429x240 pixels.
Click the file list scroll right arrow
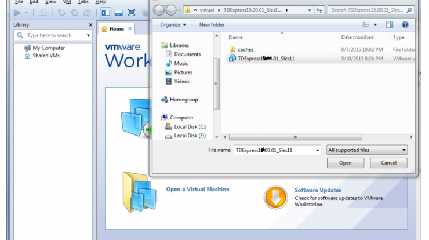411,137
